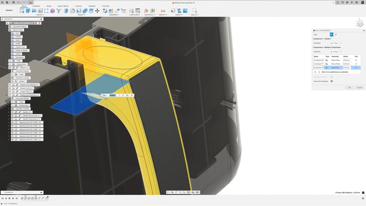Click the Move/Copy arrows icon
The height and width of the screenshot is (206, 366).
coord(97,11)
